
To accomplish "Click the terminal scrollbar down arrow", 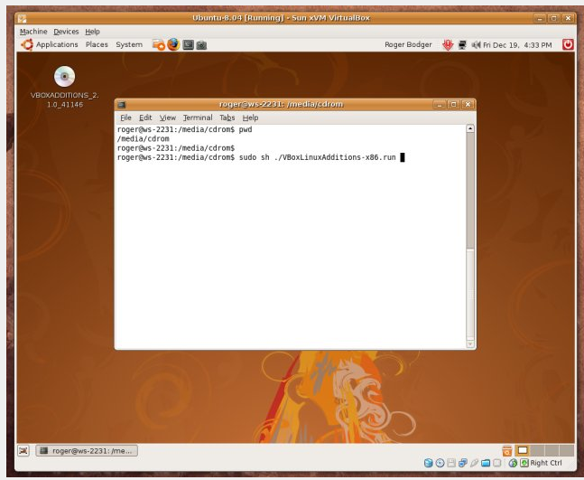I will [x=470, y=344].
